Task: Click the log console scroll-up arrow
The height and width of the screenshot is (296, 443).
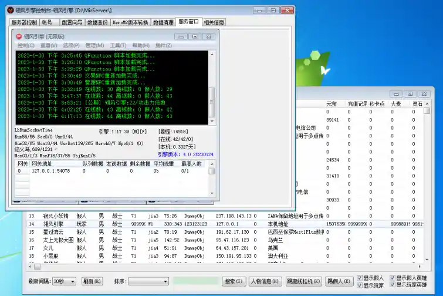Action: [x=212, y=54]
